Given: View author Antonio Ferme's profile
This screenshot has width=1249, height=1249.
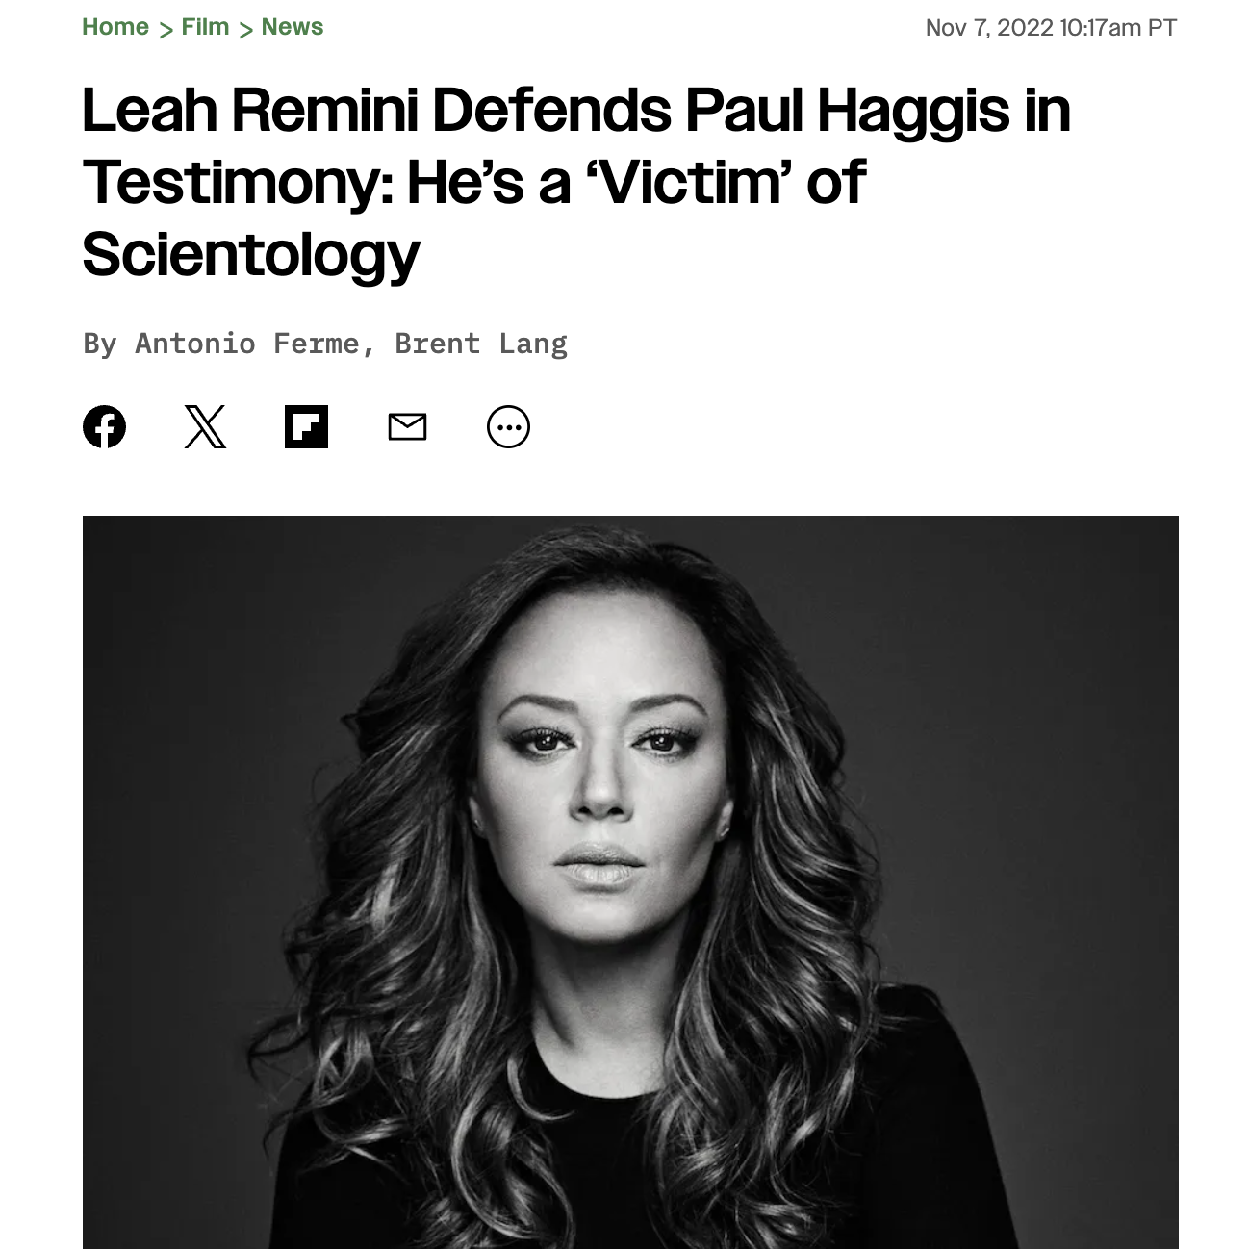Looking at the screenshot, I should pos(246,344).
